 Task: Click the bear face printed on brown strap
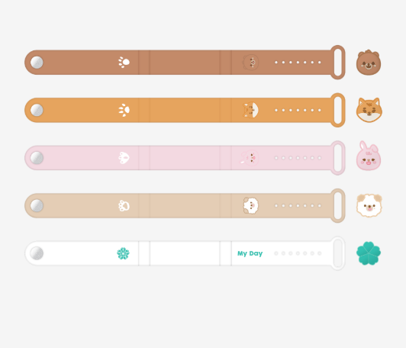point(250,62)
